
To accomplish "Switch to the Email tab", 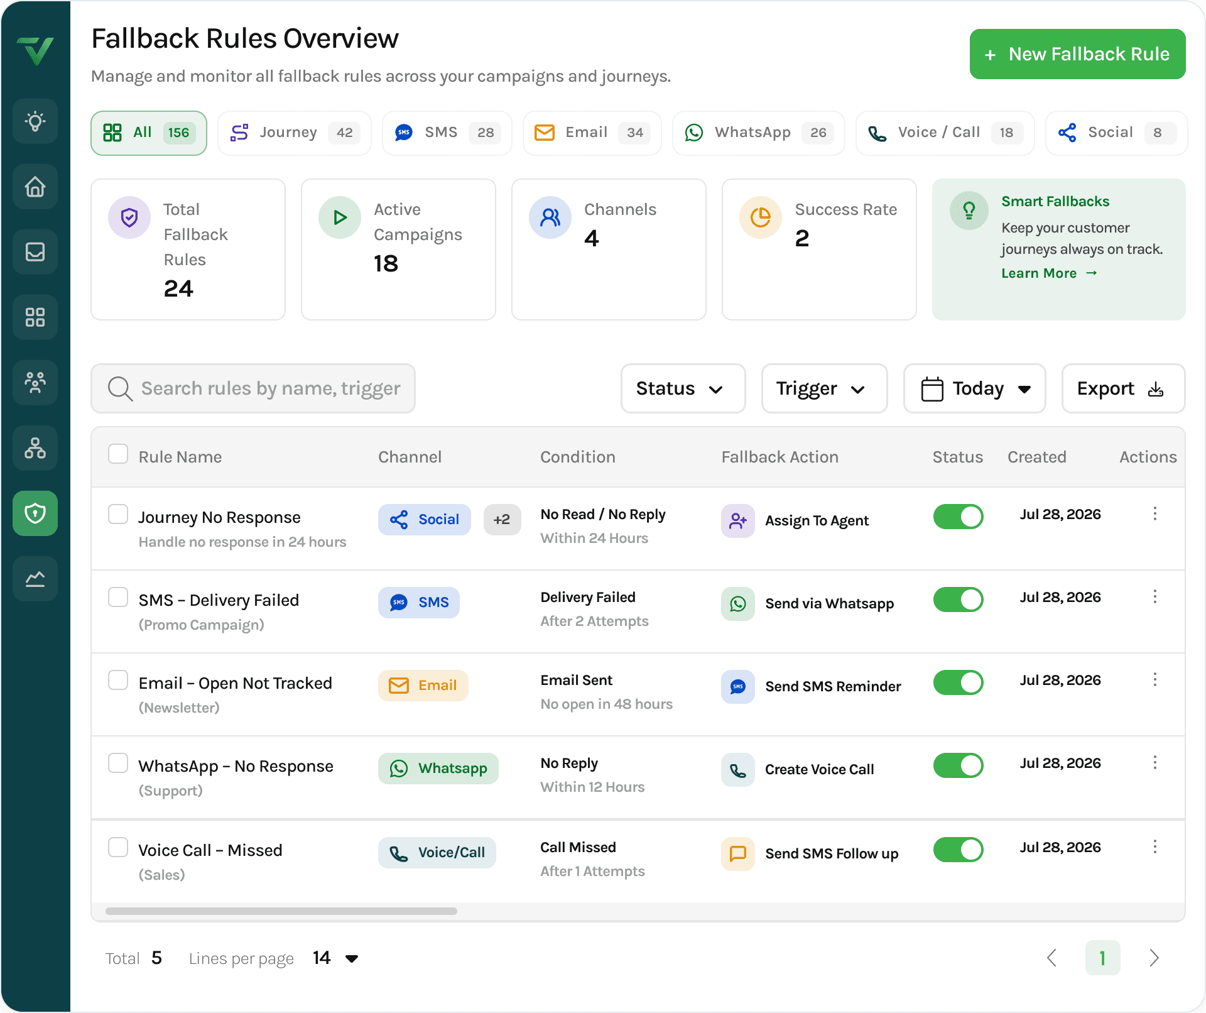I will 592,133.
